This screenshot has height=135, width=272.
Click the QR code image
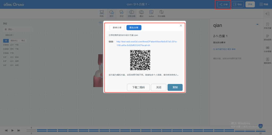(140, 60)
